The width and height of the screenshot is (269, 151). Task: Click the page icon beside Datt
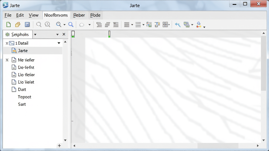(x=14, y=89)
